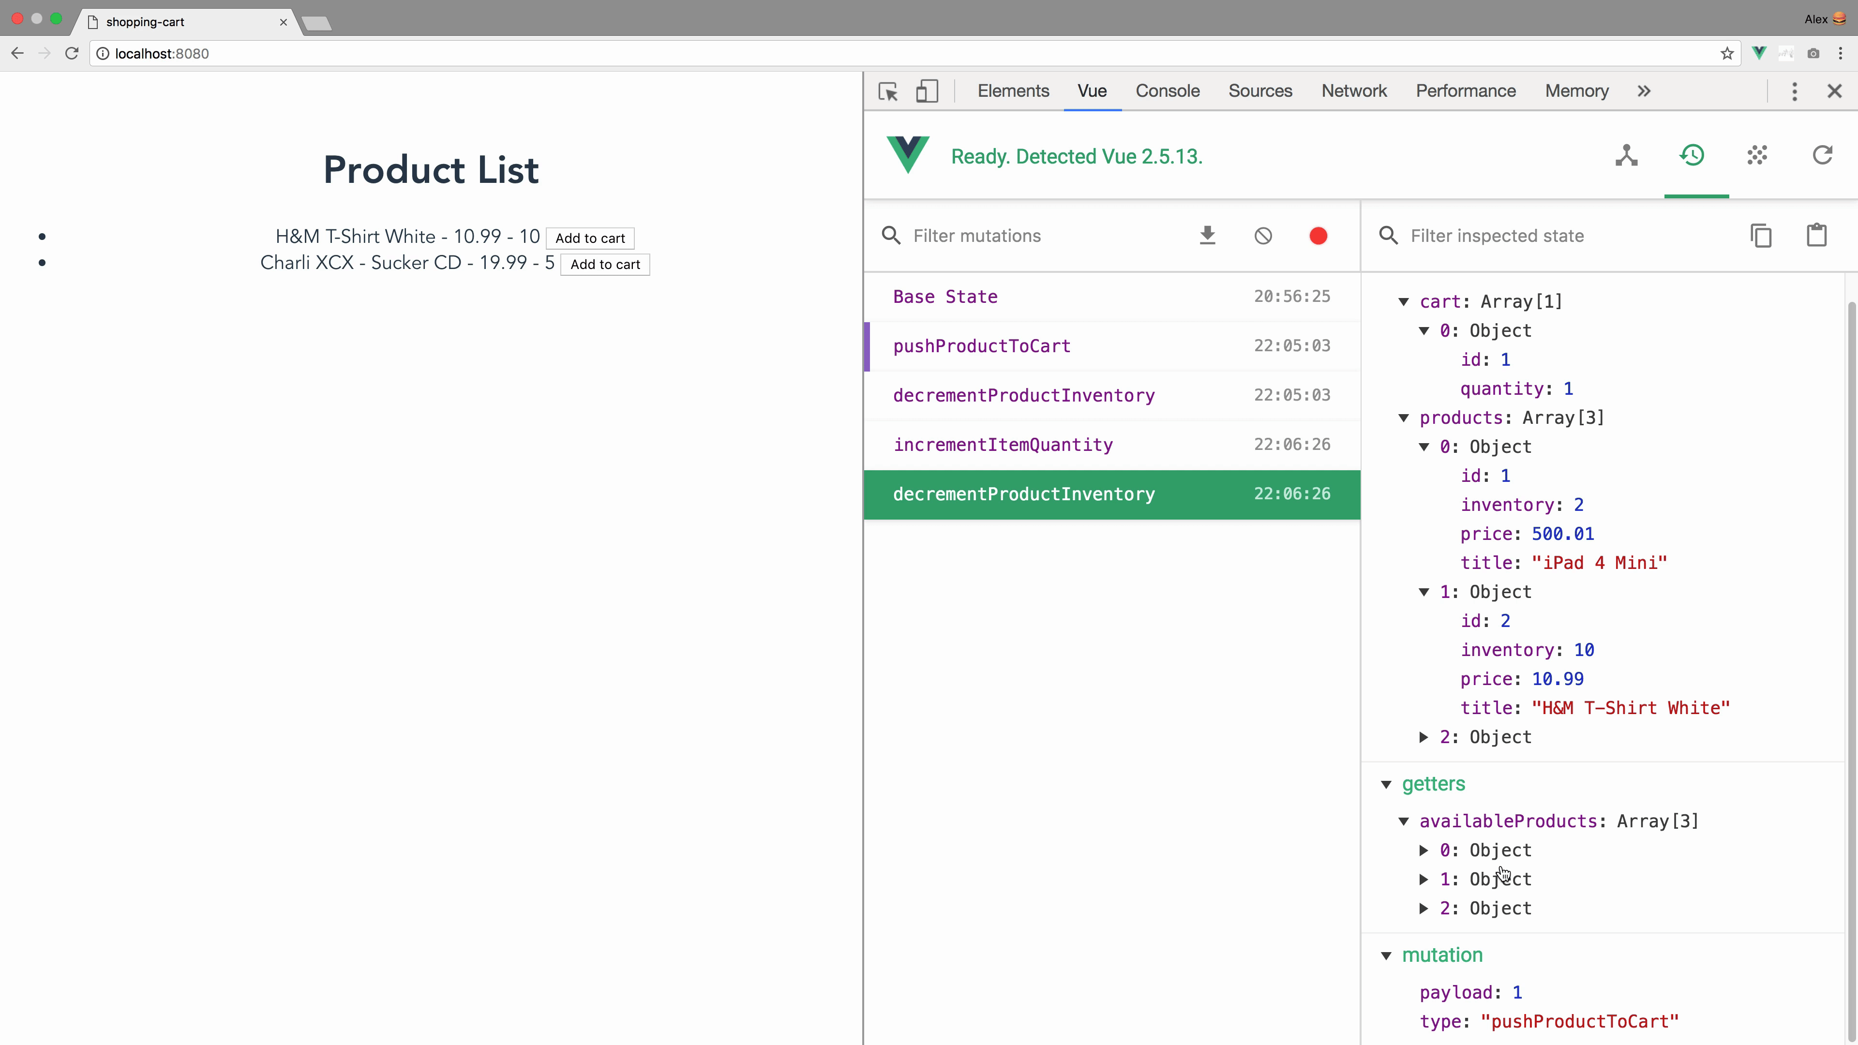Screen dimensions: 1858x1045
Task: Open the Vue components tree tab icon
Action: (x=1626, y=155)
